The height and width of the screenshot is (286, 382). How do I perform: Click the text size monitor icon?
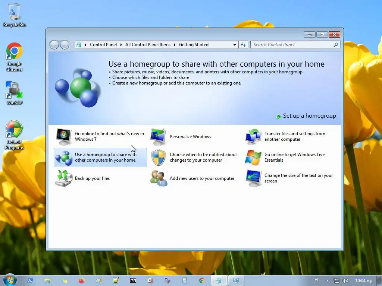click(253, 178)
